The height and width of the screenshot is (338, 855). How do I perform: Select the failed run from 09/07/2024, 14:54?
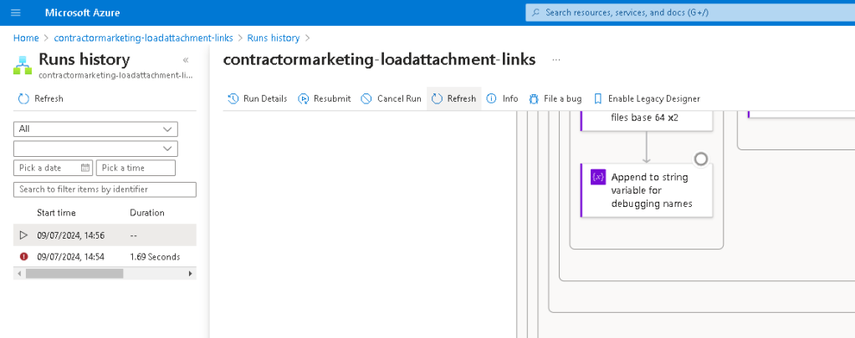coord(105,256)
